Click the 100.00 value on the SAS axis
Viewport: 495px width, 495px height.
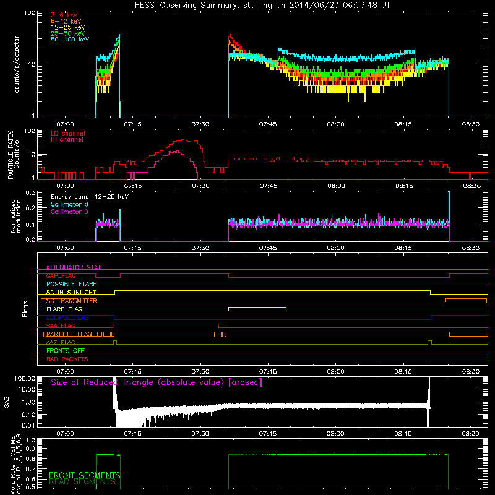pyautogui.click(x=24, y=378)
